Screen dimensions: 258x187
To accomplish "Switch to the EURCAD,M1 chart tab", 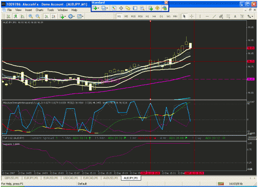I will [90, 178].
